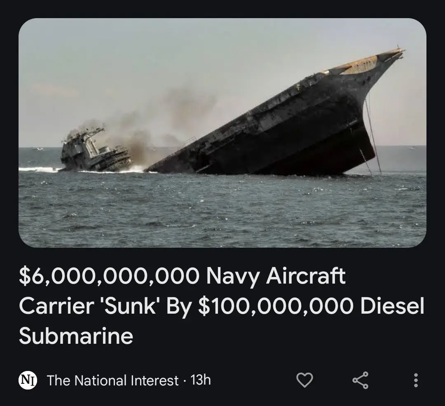Click the 13h timestamp
The height and width of the screenshot is (406, 445).
coord(201,380)
